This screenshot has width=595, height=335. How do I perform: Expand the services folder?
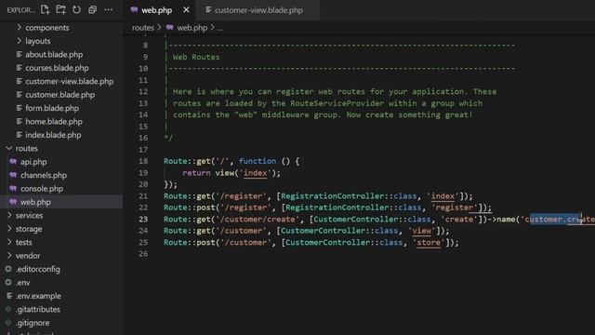29,215
